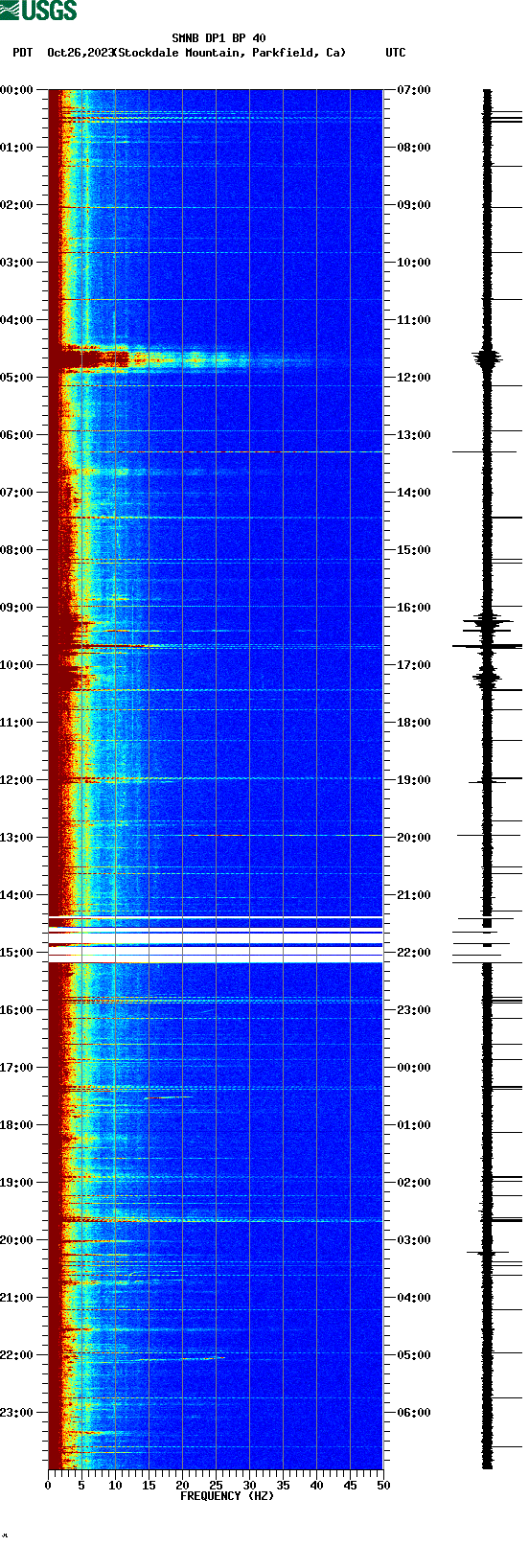
Task: Click the date text 'Oct26,2023'
Action: [x=80, y=53]
